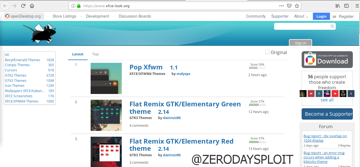Image resolution: width=360 pixels, height=167 pixels.
Task: Open supporter avatar labeled 't'
Action: [x=351, y=94]
